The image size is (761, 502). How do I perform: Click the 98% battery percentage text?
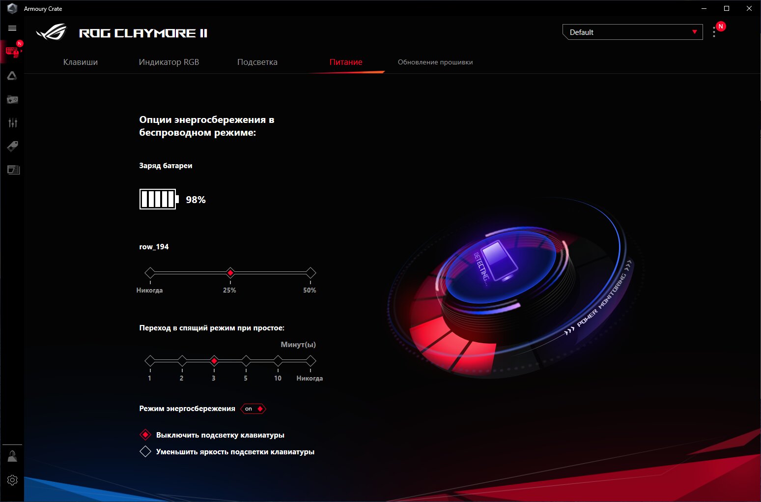(196, 200)
